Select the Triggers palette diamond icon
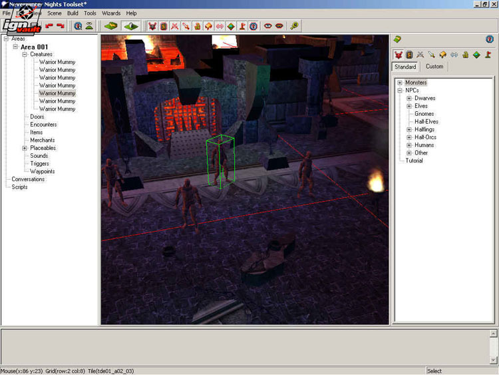The height and width of the screenshot is (375, 499). pos(476,55)
